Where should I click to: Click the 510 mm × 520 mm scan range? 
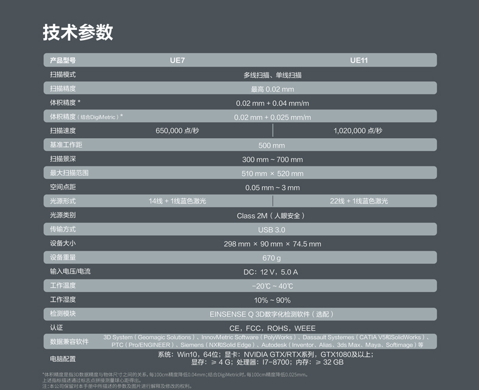pos(272,173)
